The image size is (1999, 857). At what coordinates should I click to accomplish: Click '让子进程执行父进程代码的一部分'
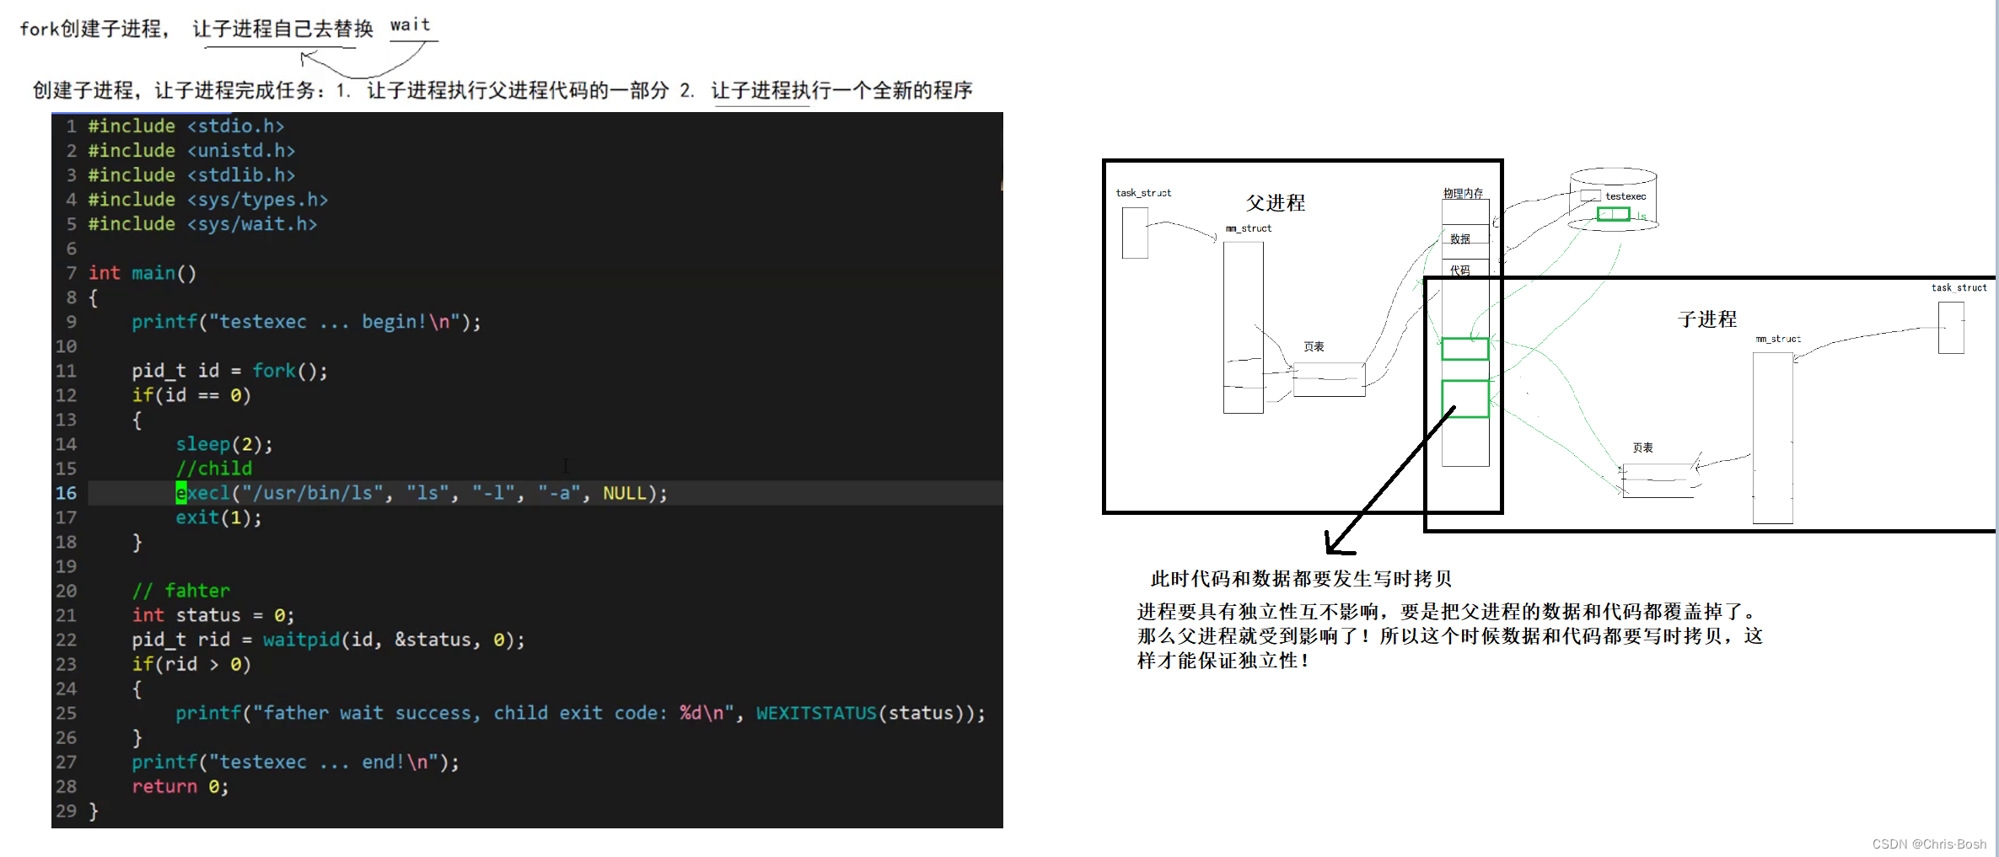tap(518, 90)
